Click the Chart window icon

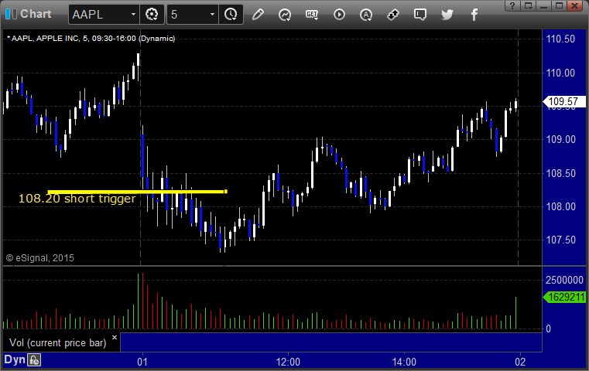tap(11, 14)
